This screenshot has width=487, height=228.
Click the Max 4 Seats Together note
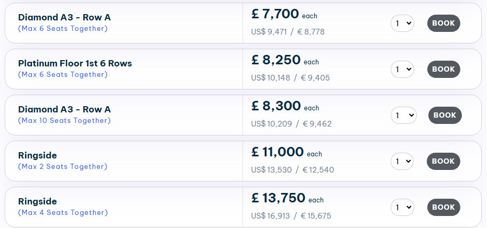tap(62, 213)
